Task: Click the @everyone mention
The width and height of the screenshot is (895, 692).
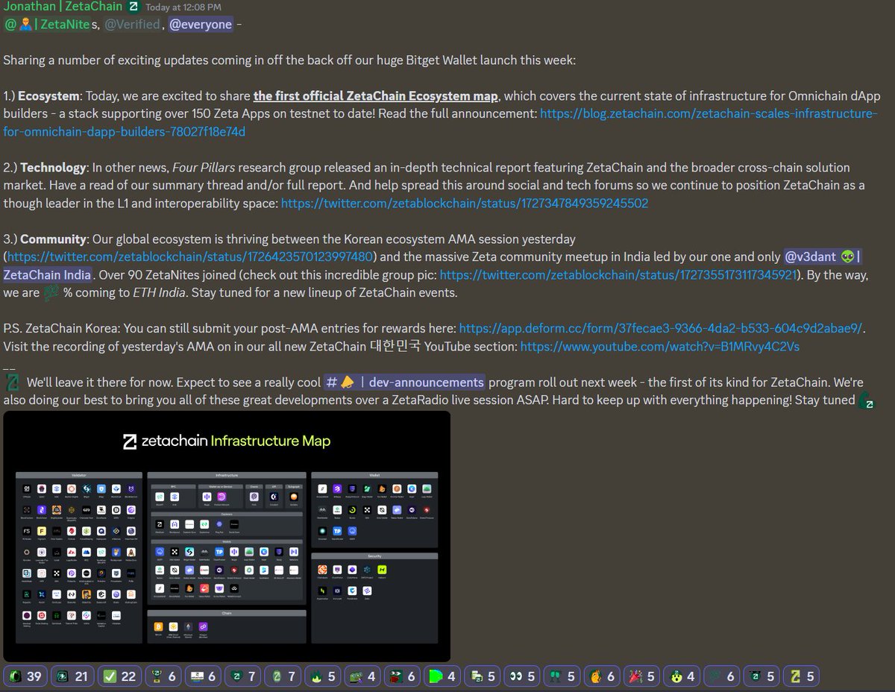Action: pos(201,25)
